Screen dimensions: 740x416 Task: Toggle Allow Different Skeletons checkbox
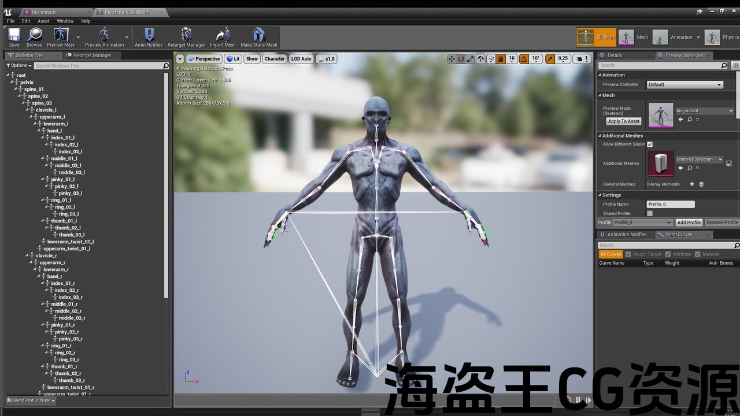(x=650, y=144)
